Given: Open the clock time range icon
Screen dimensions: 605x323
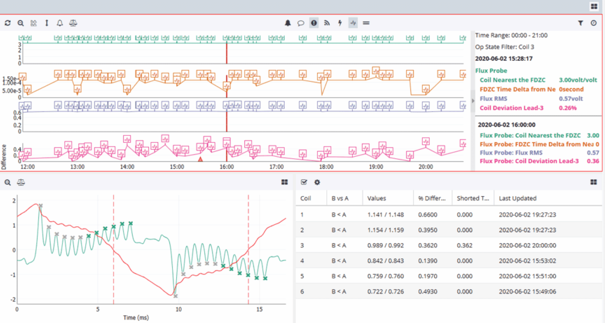Looking at the screenshot, I should pos(593,23).
